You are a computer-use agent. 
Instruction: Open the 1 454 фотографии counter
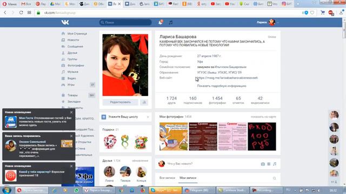[x=217, y=100]
